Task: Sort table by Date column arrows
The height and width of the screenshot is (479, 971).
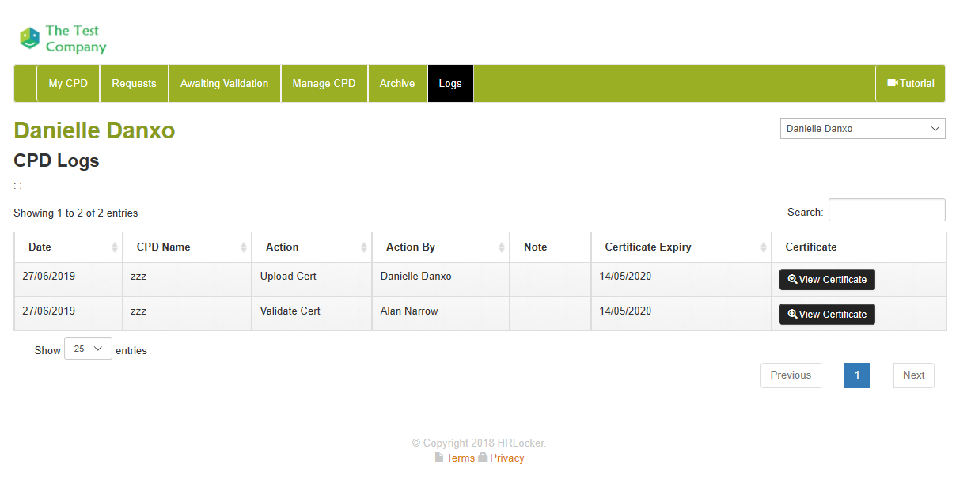Action: pos(115,247)
